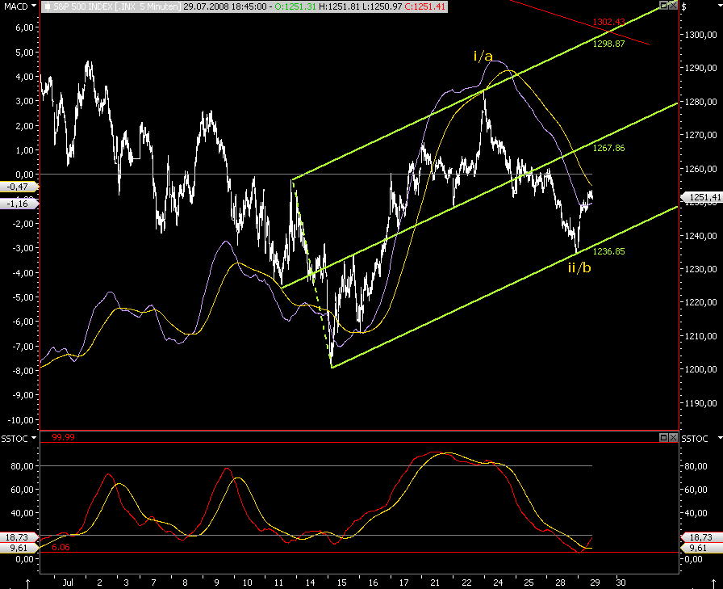Image resolution: width=723 pixels, height=589 pixels.
Task: Click the 1302.43 trendline value
Action: (x=608, y=22)
